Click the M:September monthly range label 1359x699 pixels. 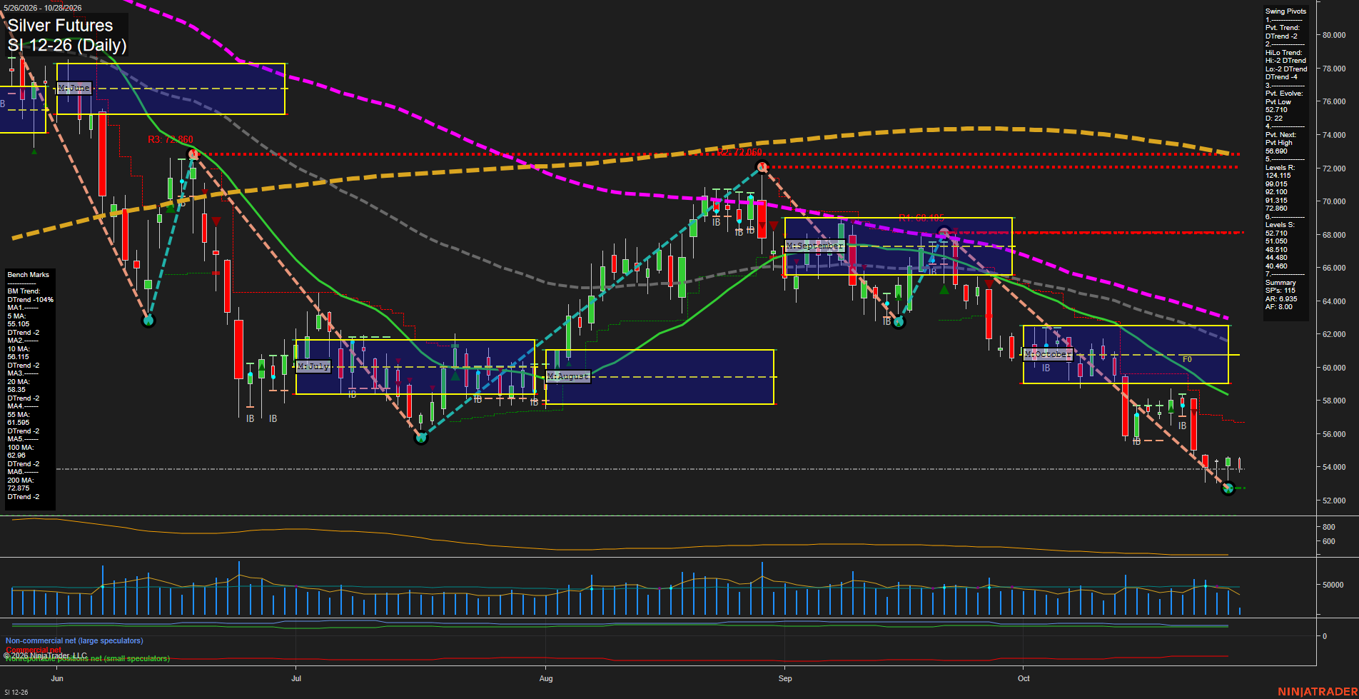click(814, 246)
